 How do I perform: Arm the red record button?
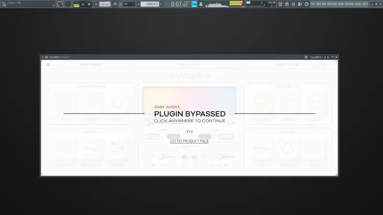click(96, 4)
